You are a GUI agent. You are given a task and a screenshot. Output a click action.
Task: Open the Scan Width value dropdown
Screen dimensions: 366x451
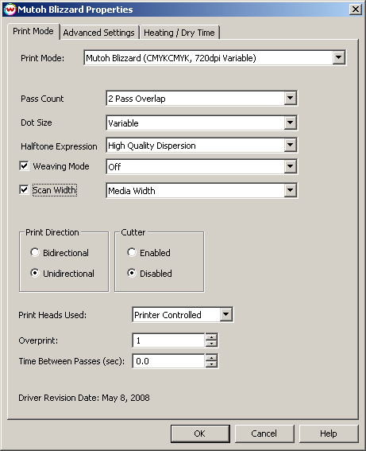(x=291, y=190)
